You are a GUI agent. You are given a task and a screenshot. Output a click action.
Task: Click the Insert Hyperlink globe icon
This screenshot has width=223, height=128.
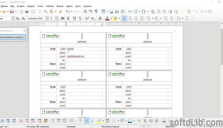(x=153, y=12)
